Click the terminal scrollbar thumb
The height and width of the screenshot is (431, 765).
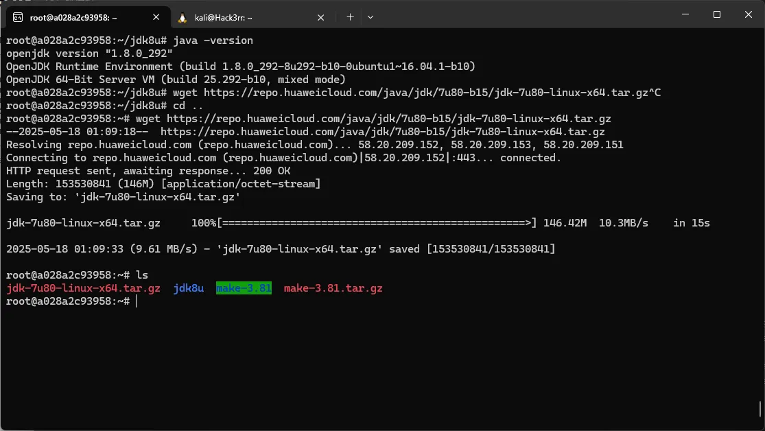pos(760,409)
